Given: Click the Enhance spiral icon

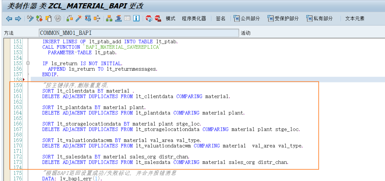Looking at the screenshot, I should tap(58, 18).
